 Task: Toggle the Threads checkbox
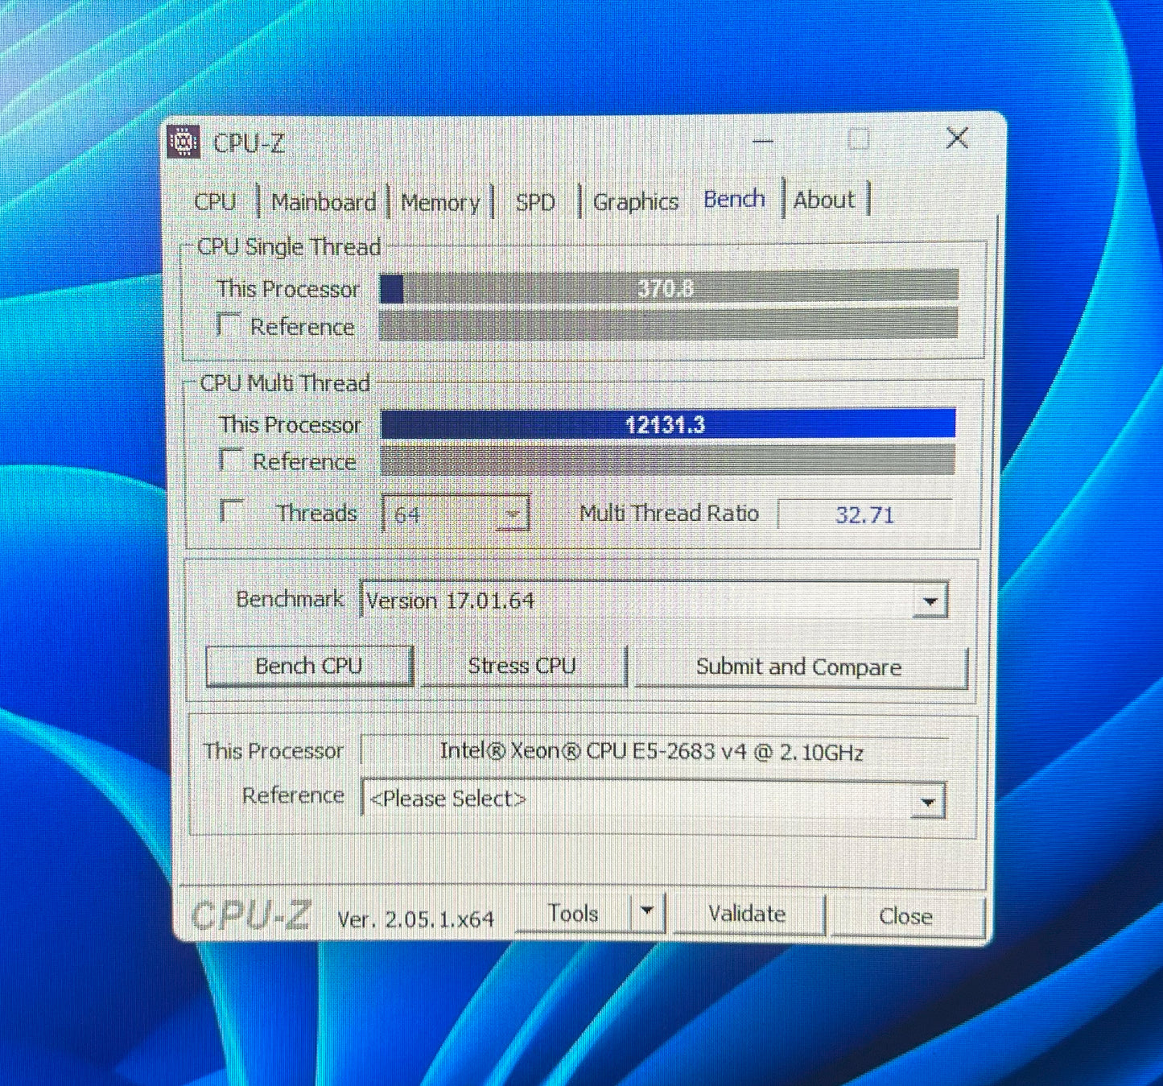tap(233, 511)
